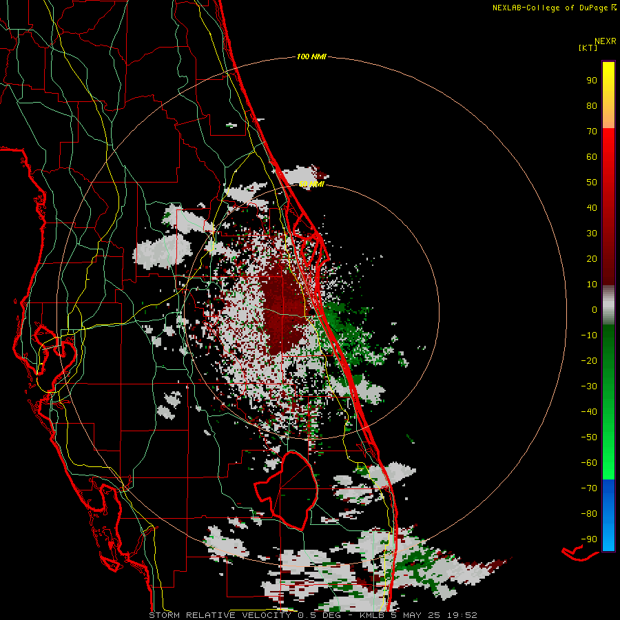Click the Storm Relative Velocity caption text

[x=313, y=615]
